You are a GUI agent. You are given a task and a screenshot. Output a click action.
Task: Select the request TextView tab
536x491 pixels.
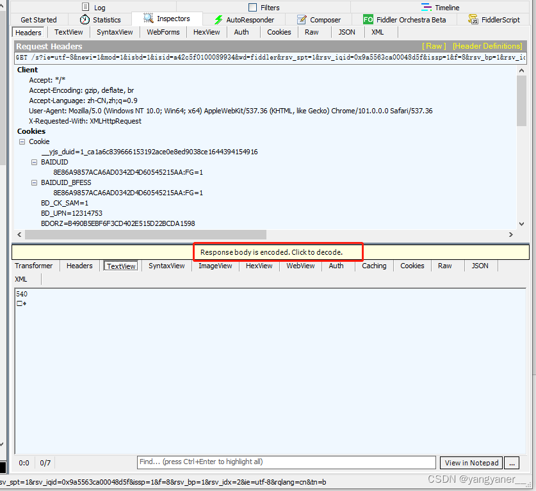[x=69, y=32]
